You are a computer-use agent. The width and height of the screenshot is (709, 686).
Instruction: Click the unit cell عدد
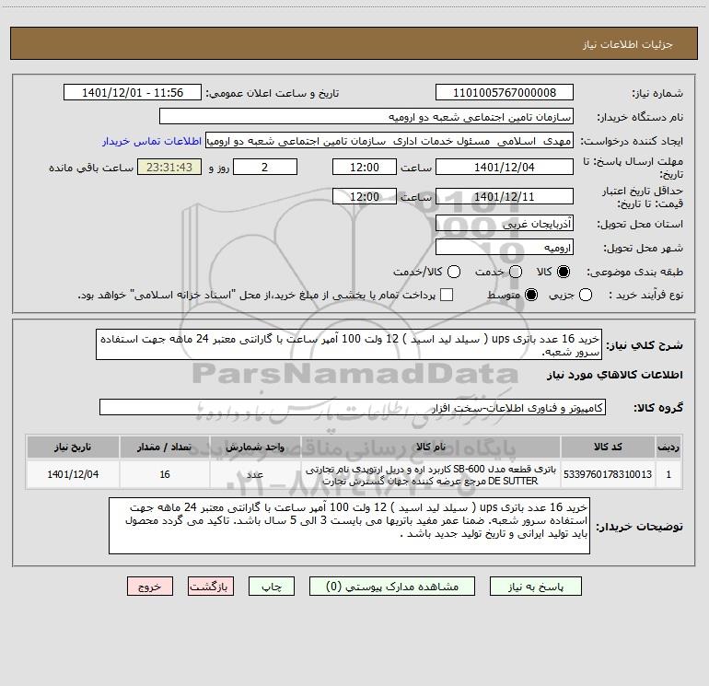tap(255, 474)
